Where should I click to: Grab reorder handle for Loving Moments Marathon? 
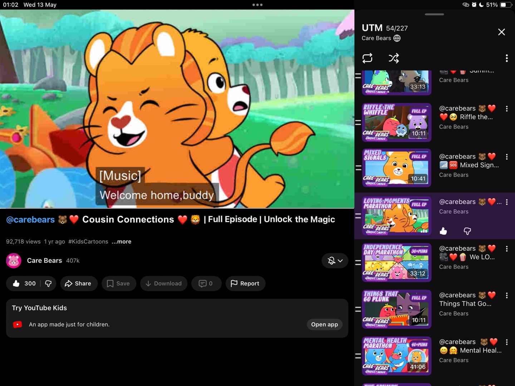pyautogui.click(x=358, y=216)
